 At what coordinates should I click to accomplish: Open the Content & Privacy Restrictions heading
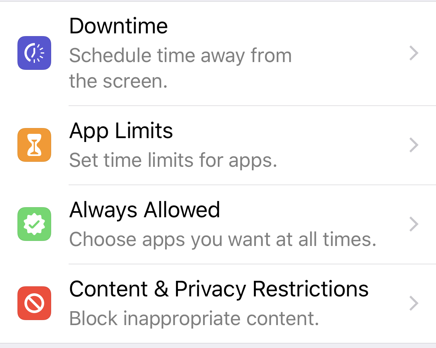pyautogui.click(x=219, y=289)
